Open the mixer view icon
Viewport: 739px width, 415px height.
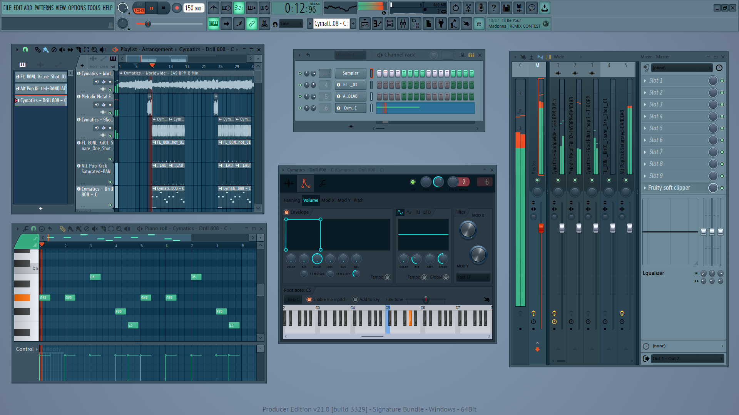[403, 24]
